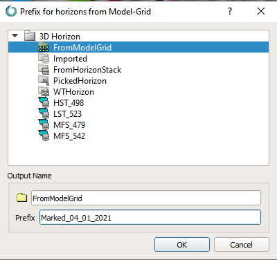Focus the Prefix text field

(150, 217)
